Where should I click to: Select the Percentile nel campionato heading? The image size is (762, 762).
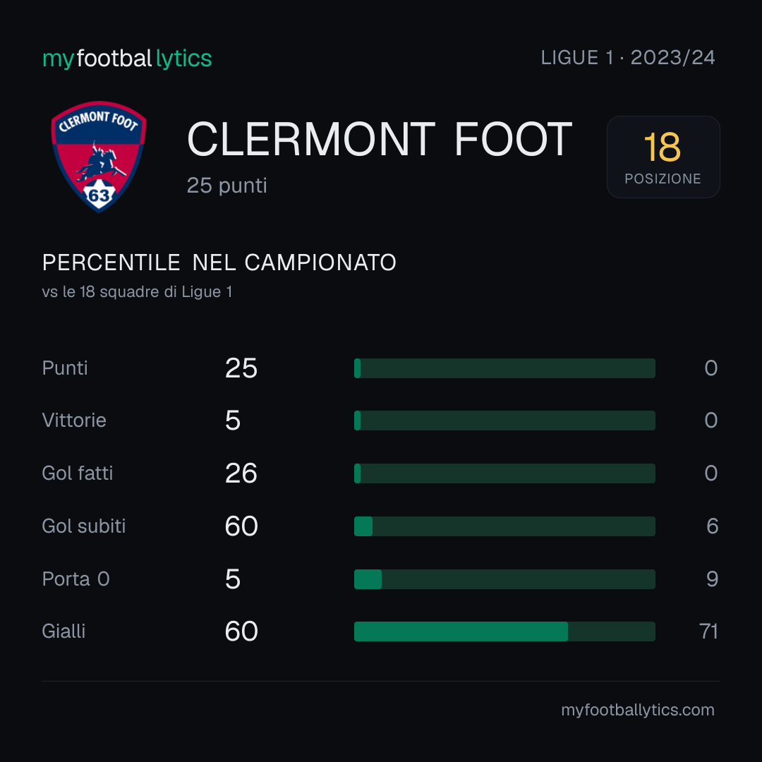219,263
